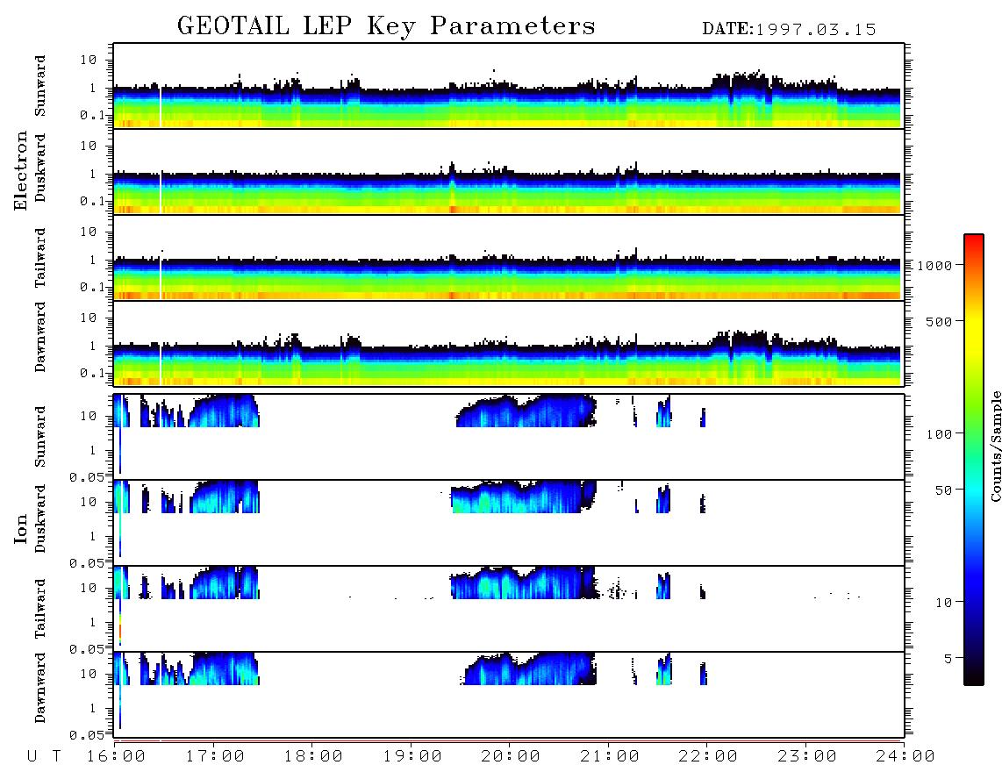The width and height of the screenshot is (1002, 772).
Task: Select Electron Sunward panel label
Action: (40, 86)
